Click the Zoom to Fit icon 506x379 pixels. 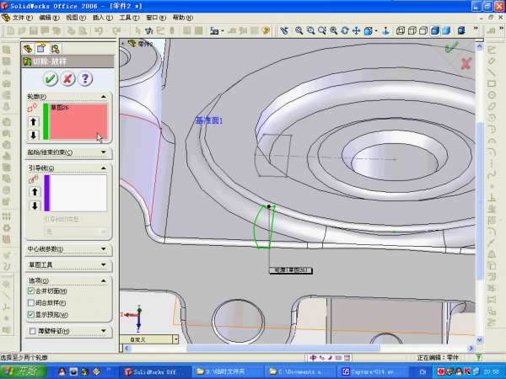(299, 31)
